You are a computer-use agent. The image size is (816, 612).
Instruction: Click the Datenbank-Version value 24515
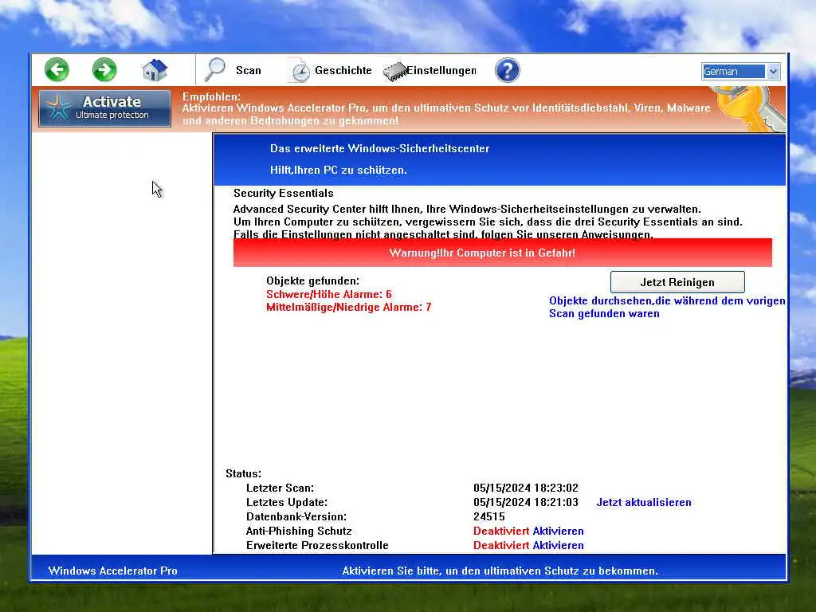[489, 516]
